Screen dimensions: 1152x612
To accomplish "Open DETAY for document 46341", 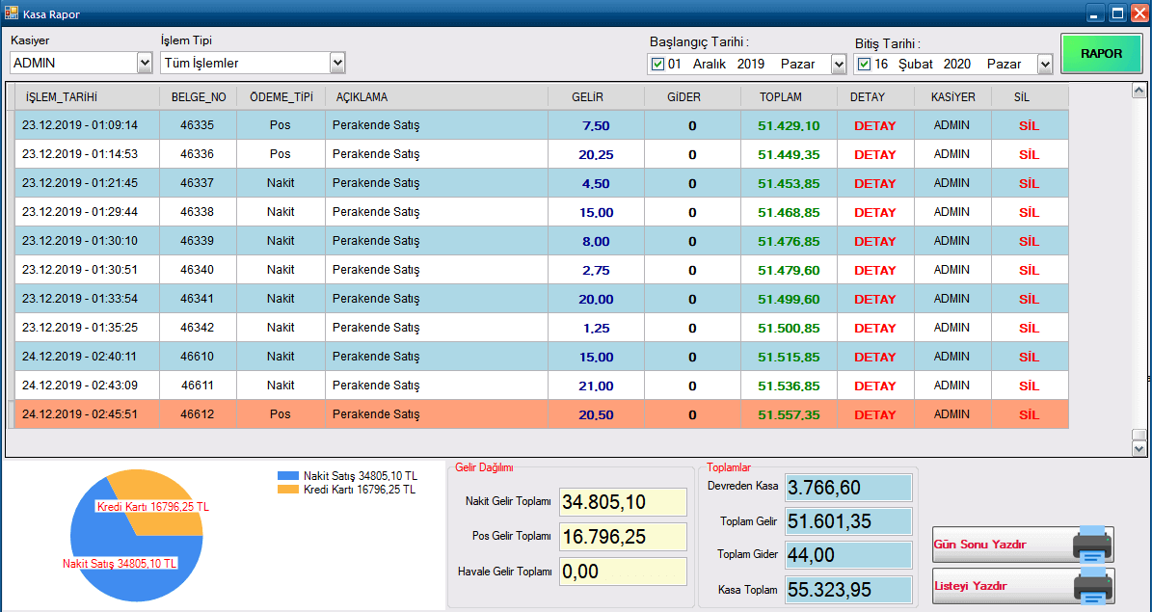I will pyautogui.click(x=875, y=299).
